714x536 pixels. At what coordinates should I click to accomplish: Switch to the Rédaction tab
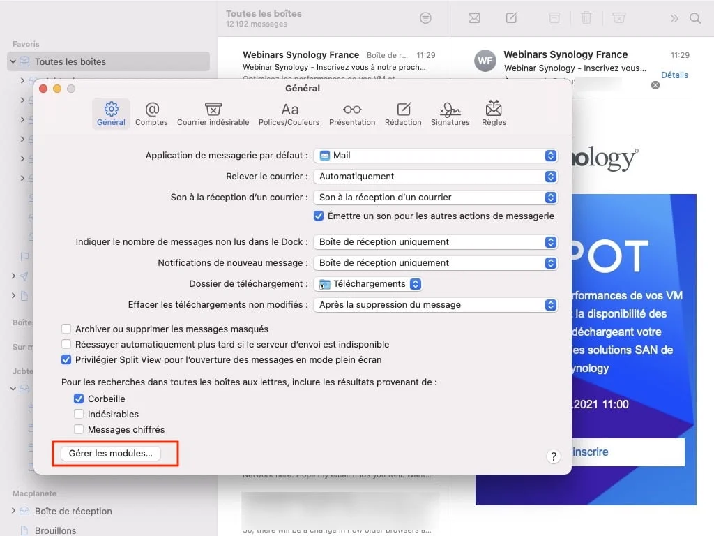pos(403,114)
